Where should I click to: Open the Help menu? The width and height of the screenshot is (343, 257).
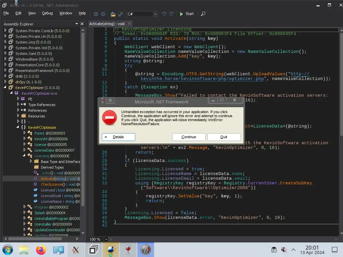(82, 13)
